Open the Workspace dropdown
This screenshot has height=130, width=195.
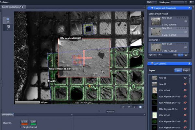tap(186, 2)
